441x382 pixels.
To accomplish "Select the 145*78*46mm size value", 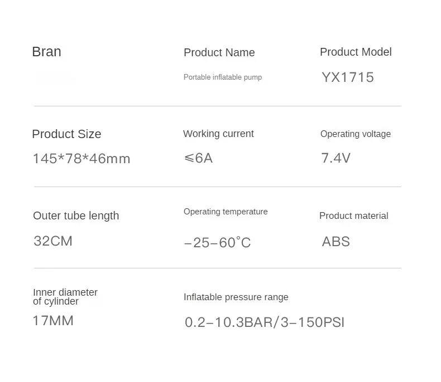I will pos(81,159).
